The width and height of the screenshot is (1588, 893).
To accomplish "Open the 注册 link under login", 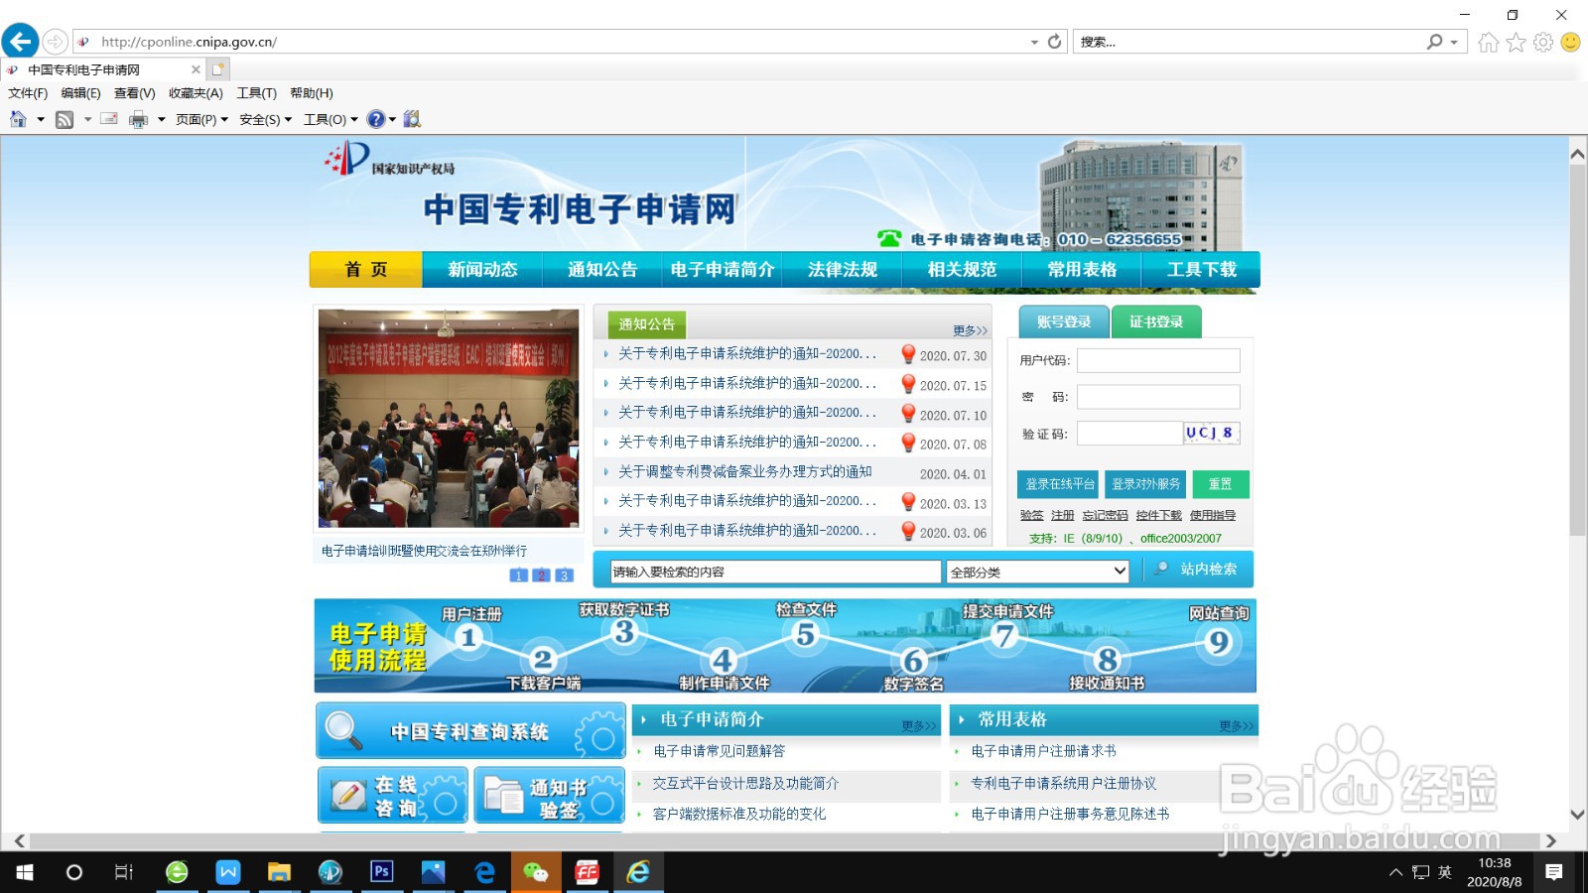I will coord(1062,515).
